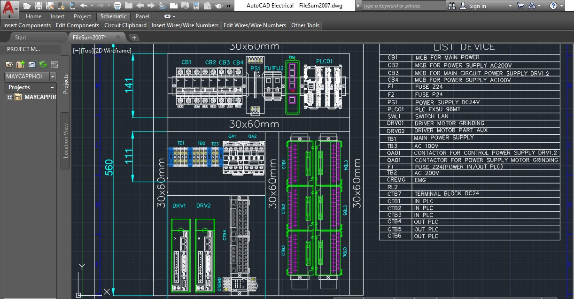The image size is (574, 299).
Task: Click the [2D Wireframe] visual style label
Action: 113,51
